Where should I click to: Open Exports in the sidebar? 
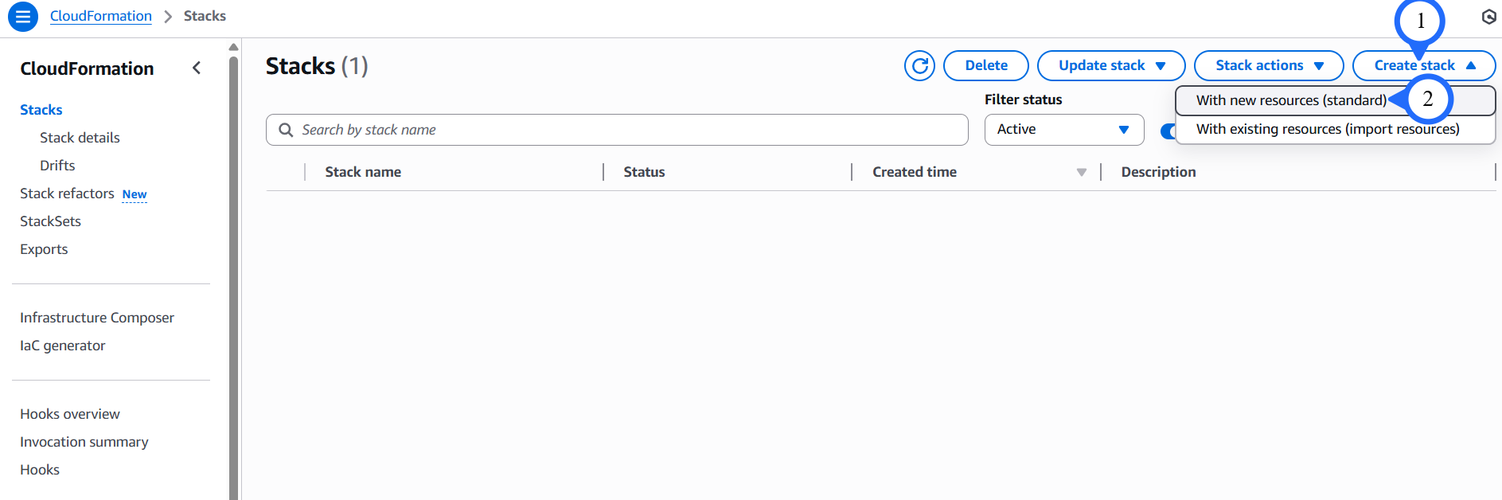point(44,249)
